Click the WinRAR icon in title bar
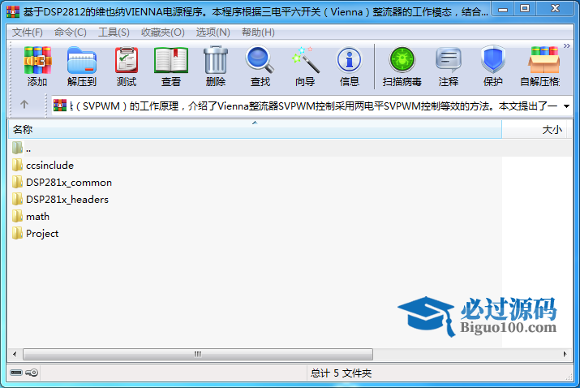Image resolution: width=580 pixels, height=388 pixels. 13,12
